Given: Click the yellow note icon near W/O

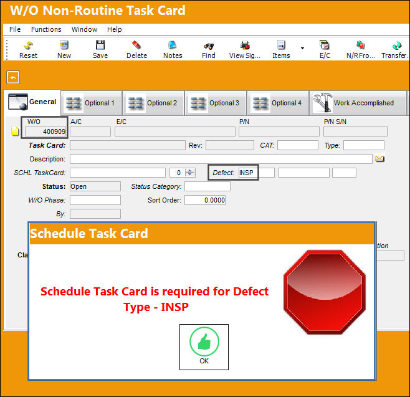Looking at the screenshot, I should [x=15, y=132].
